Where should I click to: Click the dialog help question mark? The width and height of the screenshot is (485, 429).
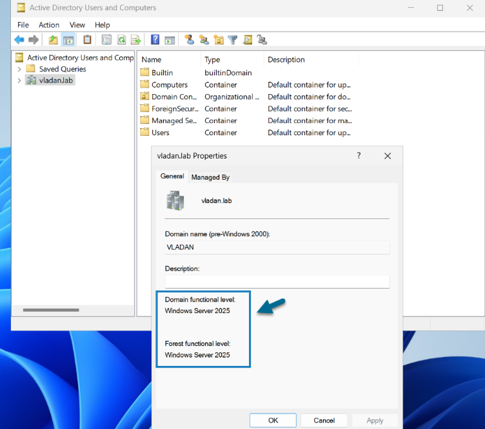click(359, 156)
